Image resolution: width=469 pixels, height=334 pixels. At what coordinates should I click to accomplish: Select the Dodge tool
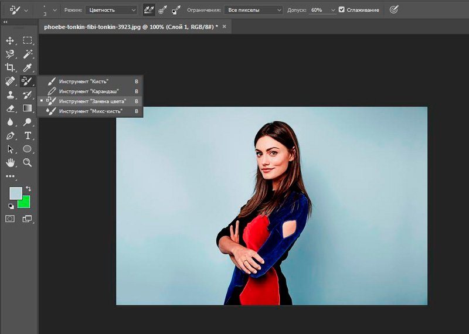coord(27,122)
